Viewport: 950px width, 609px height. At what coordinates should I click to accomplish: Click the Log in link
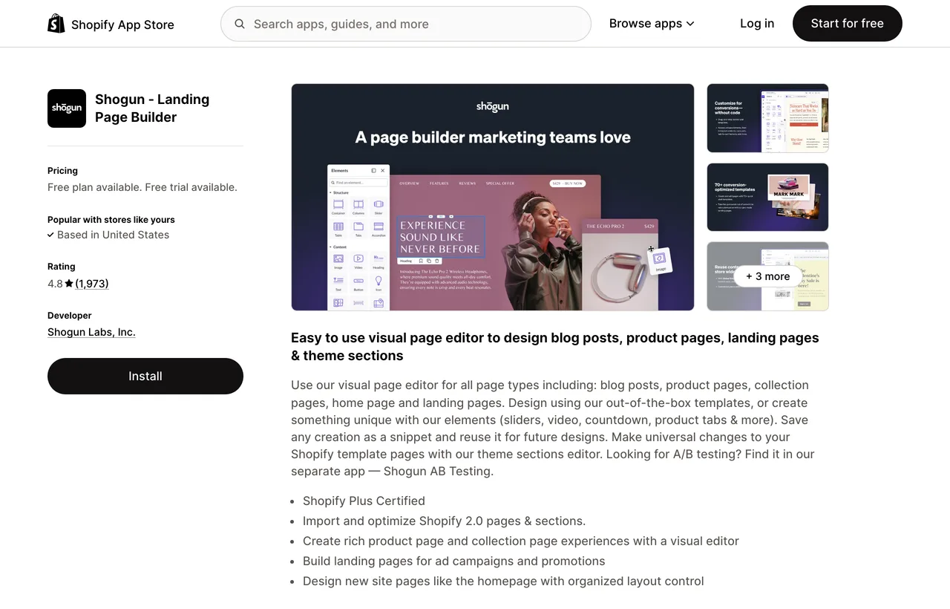pyautogui.click(x=757, y=24)
